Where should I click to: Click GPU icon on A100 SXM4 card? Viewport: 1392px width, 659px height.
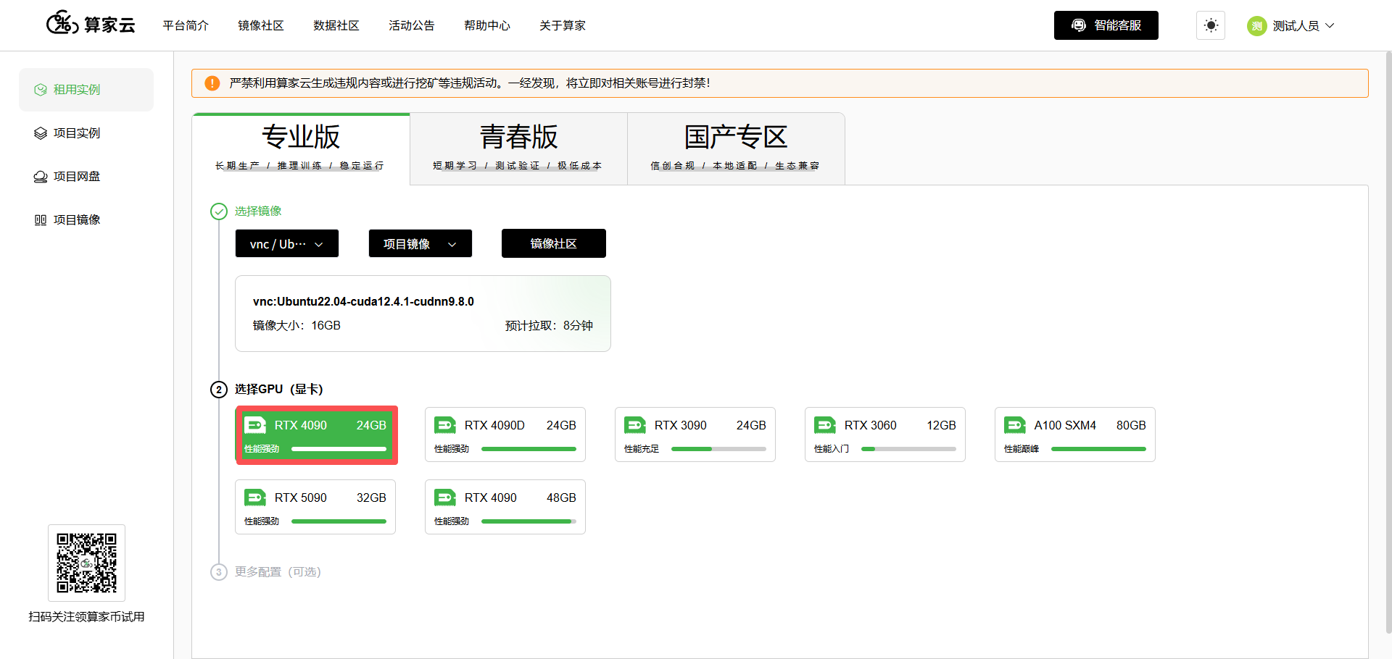tap(1015, 425)
